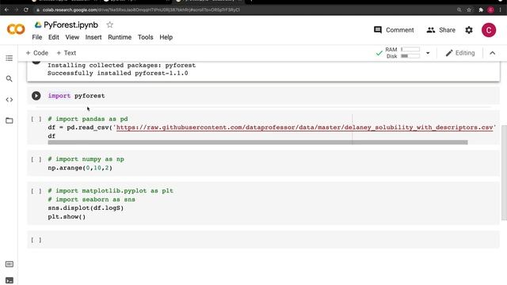
Task: Open the command palette icon at bottom left
Action: (10, 264)
